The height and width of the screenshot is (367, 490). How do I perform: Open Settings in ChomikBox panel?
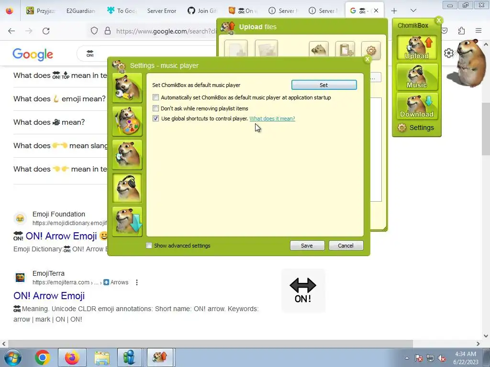(x=416, y=128)
